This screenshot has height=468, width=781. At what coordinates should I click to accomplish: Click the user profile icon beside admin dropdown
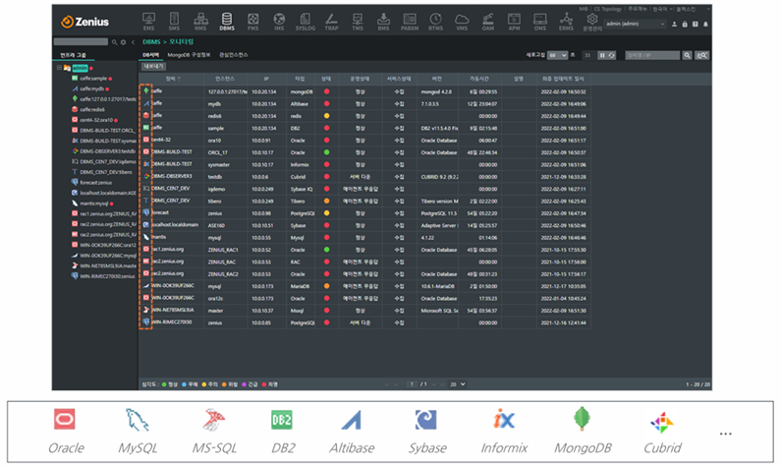pyautogui.click(x=674, y=24)
